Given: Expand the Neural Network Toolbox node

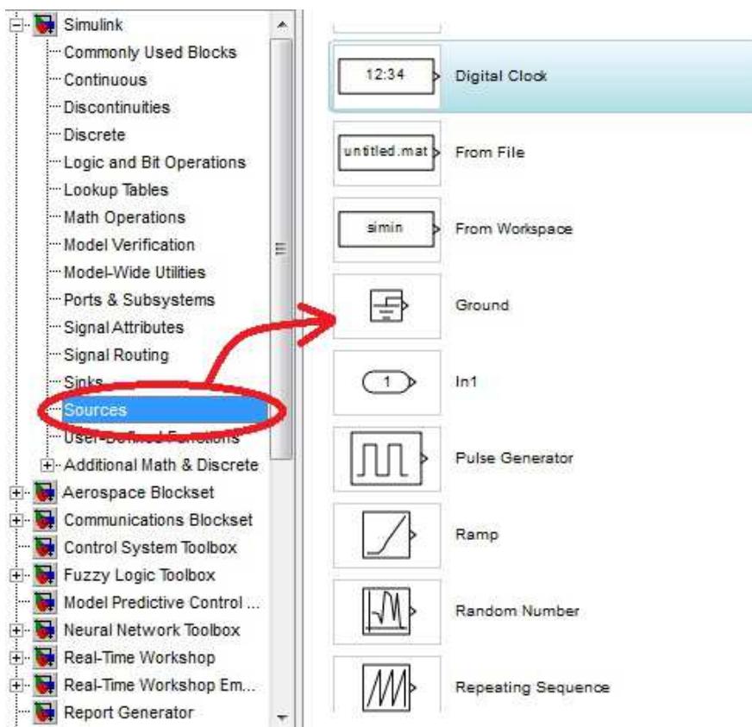Looking at the screenshot, I should 16,630.
